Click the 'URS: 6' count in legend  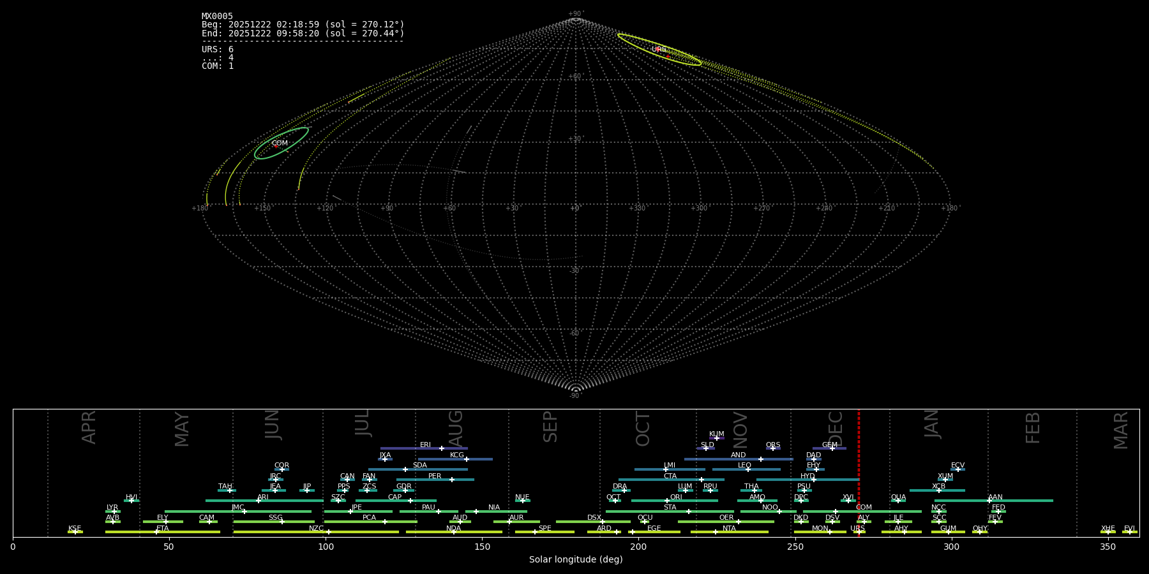(218, 50)
